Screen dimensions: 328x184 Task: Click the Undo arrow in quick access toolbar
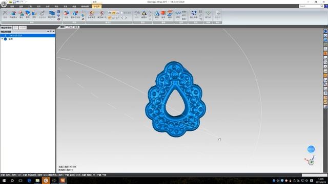[18, 2]
